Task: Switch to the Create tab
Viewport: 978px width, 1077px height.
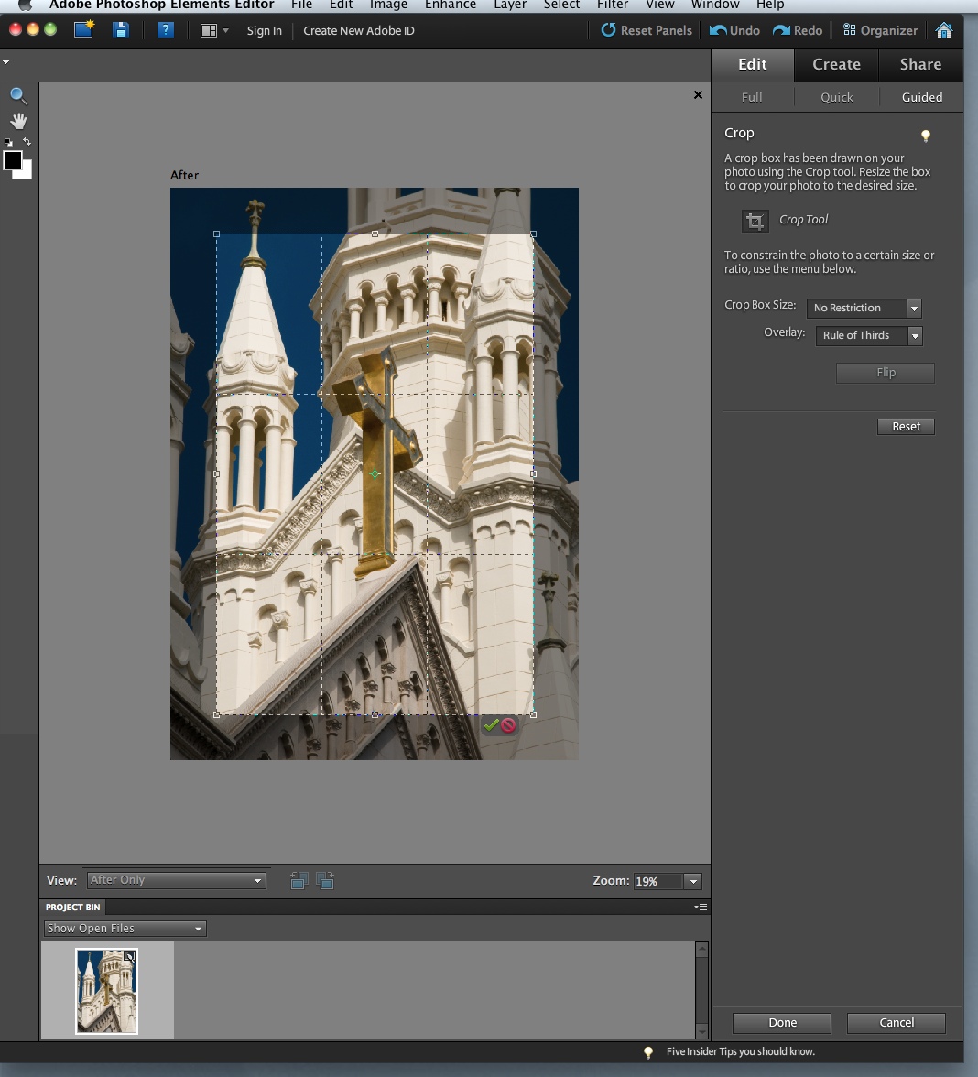Action: click(x=836, y=64)
